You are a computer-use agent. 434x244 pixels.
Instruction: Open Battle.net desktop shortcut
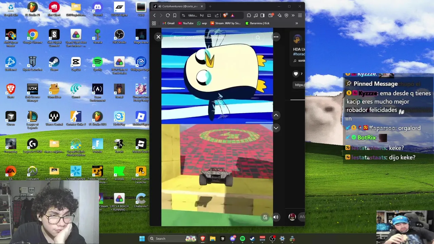[11, 64]
